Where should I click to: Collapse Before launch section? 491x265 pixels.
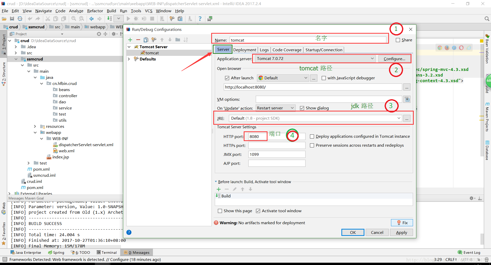[216, 182]
